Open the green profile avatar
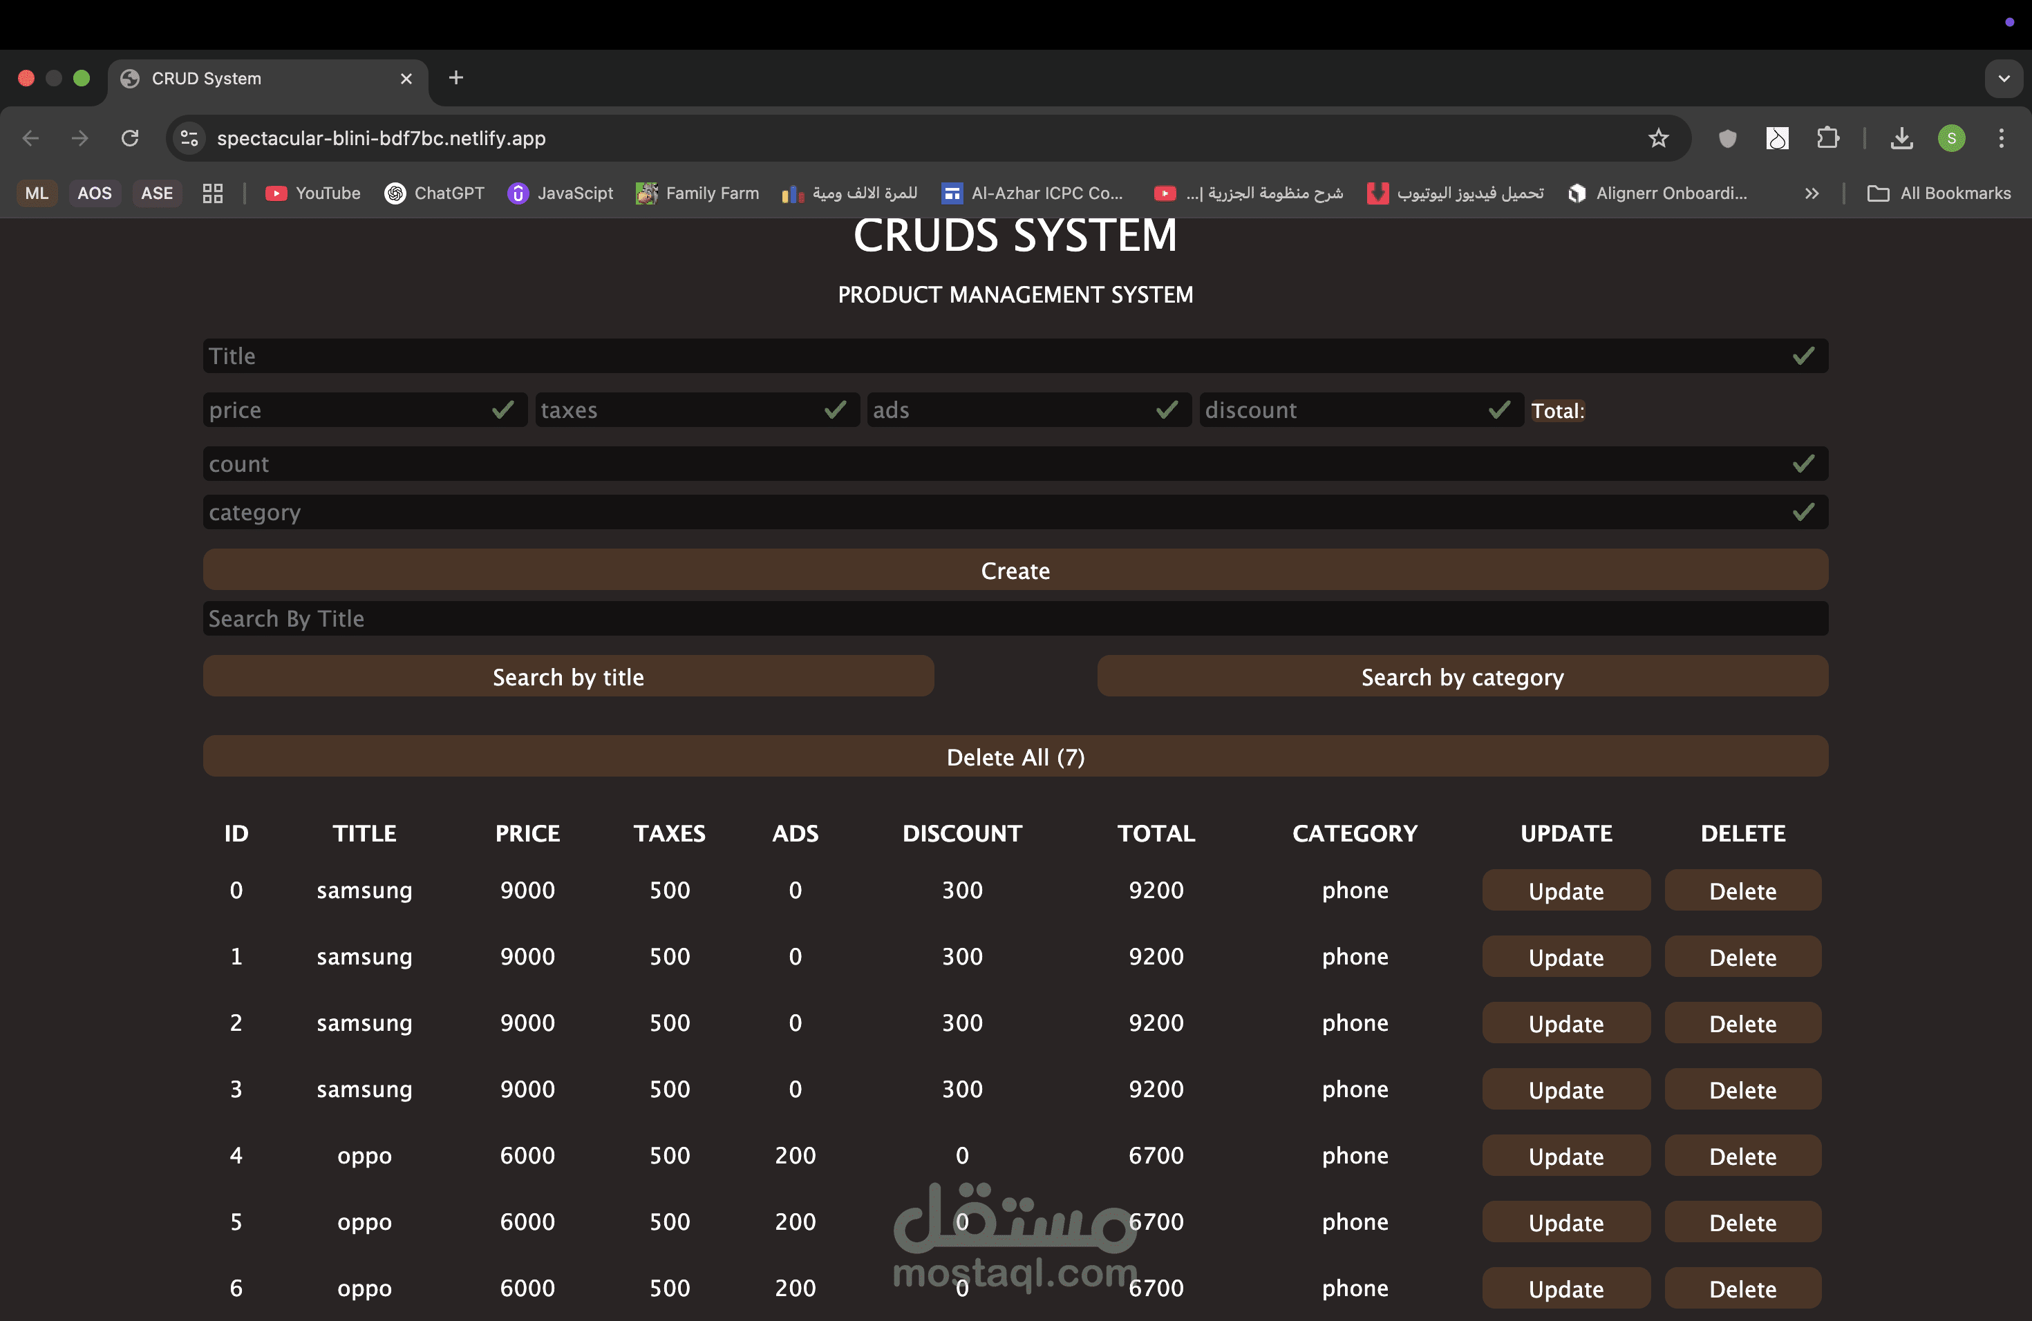 [1952, 138]
